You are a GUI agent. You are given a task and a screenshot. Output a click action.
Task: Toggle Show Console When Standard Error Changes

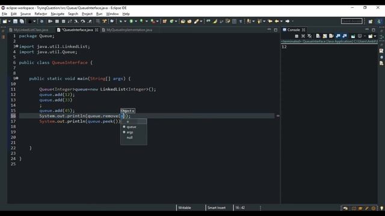345,36
